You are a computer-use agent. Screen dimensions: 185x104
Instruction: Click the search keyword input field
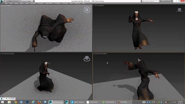[151, 1]
